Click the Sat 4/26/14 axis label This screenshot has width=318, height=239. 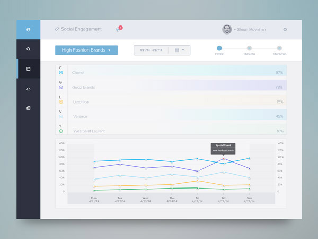(x=224, y=200)
